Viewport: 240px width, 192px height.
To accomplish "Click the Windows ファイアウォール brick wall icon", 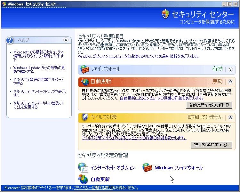I will coord(147,167).
